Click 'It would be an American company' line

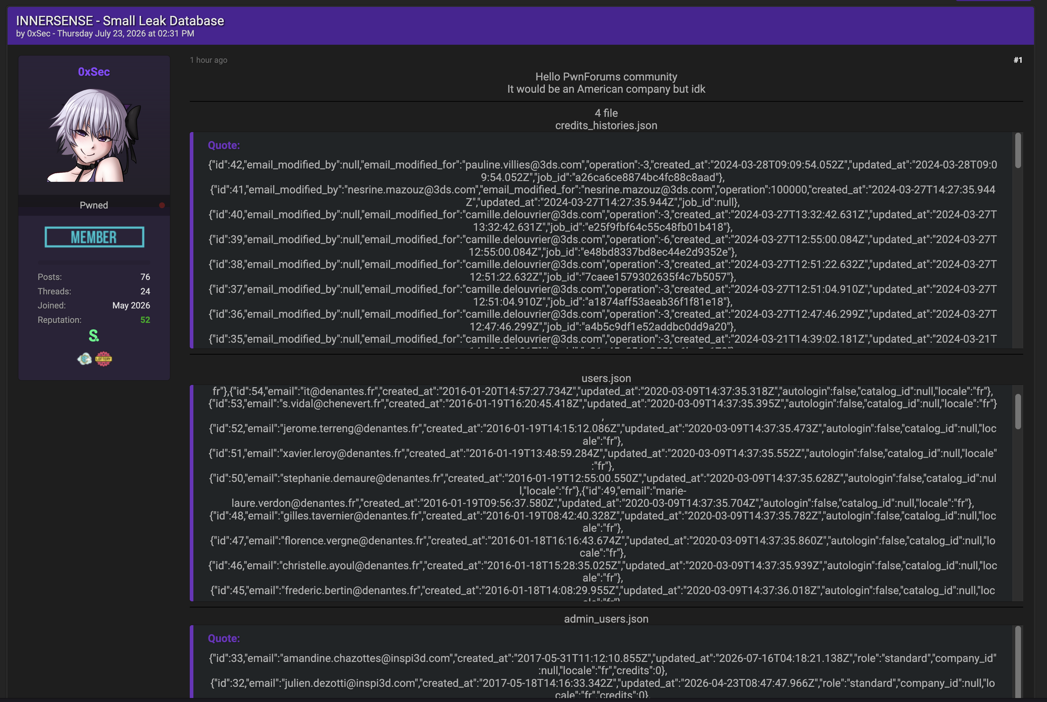606,89
